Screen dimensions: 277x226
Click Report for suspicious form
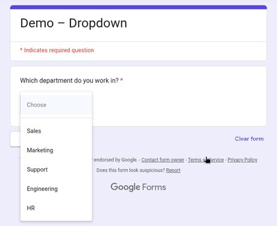[173, 171]
